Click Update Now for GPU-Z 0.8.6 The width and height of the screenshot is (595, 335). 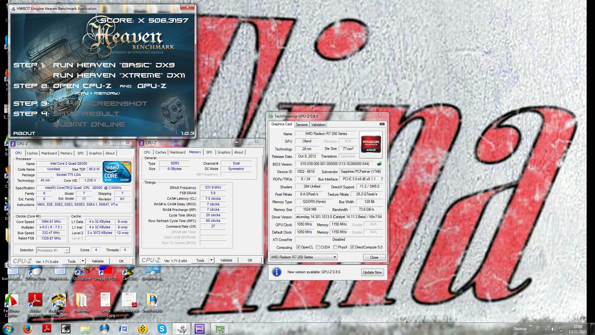pyautogui.click(x=372, y=272)
